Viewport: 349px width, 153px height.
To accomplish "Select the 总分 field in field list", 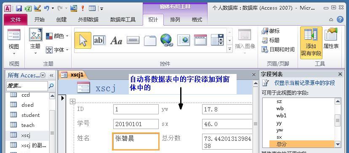I will 301,144.
